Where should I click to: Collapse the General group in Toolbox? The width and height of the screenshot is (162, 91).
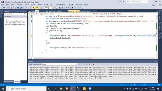5,17
